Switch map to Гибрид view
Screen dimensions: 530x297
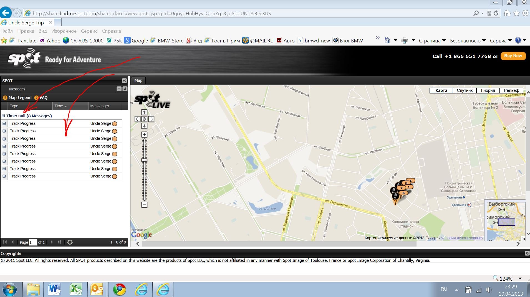(488, 90)
